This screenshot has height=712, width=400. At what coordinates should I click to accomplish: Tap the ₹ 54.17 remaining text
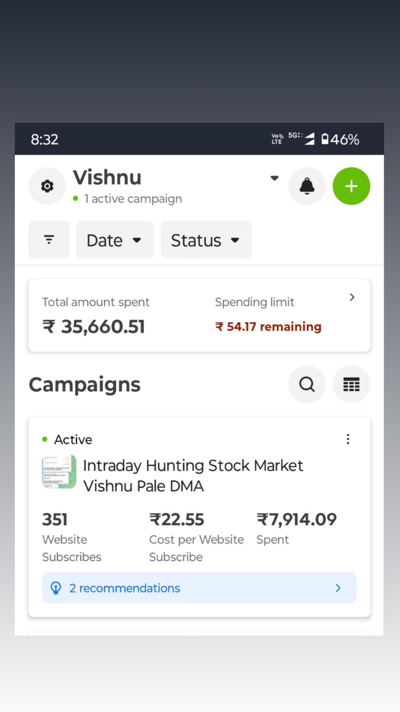[268, 327]
